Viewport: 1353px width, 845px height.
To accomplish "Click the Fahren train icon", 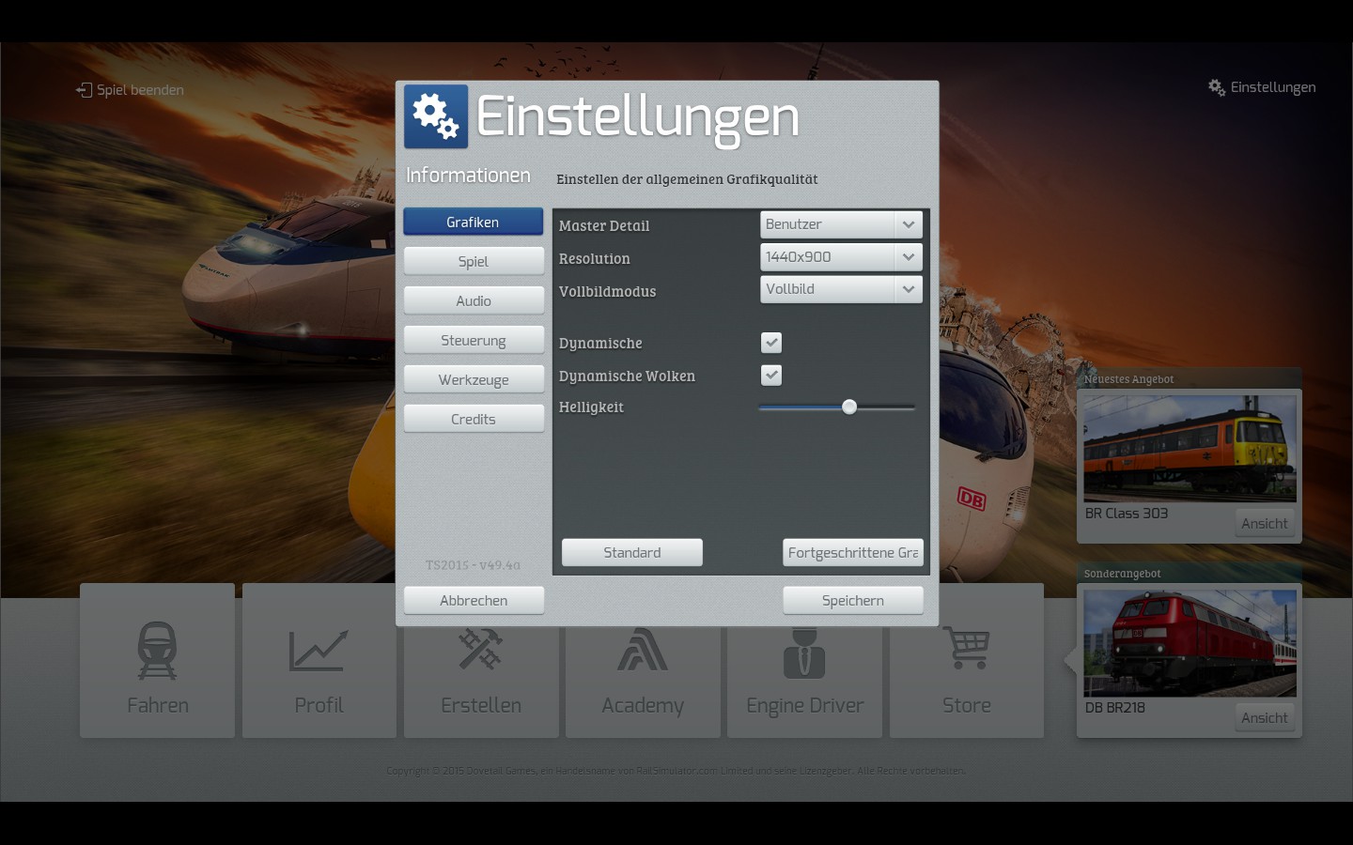I will coord(157,650).
